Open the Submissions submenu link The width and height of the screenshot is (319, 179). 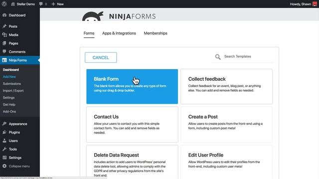pos(12,84)
